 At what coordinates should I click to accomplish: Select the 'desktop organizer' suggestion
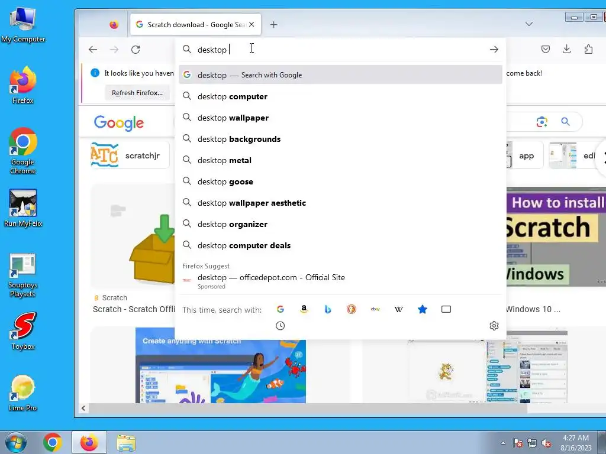[x=340, y=224]
